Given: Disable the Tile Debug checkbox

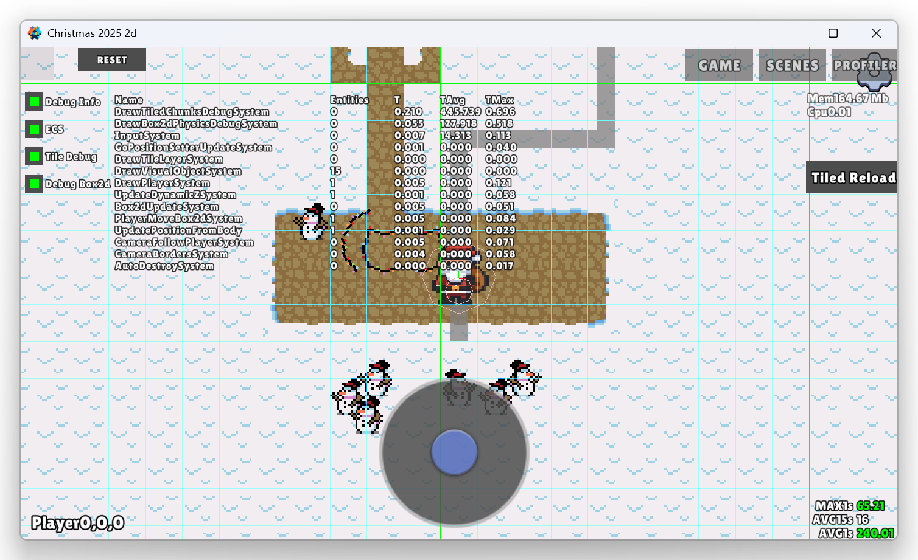Looking at the screenshot, I should (x=34, y=156).
